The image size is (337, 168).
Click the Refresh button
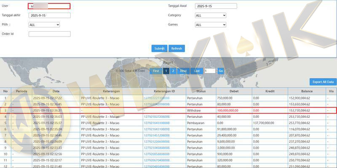click(177, 48)
